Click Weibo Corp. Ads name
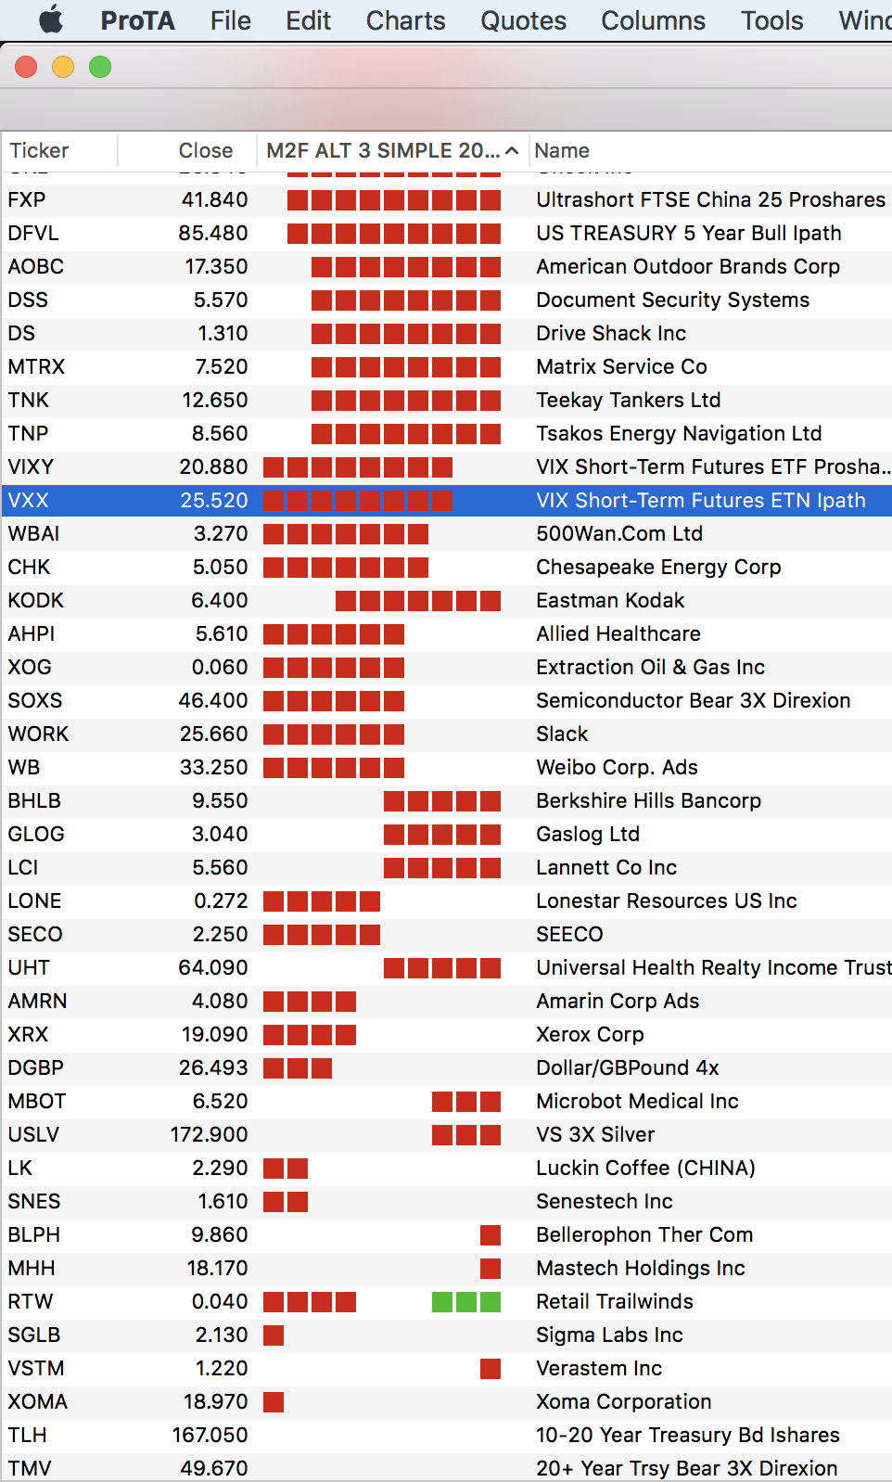Screen dimensions: 892x1482 (x=617, y=767)
